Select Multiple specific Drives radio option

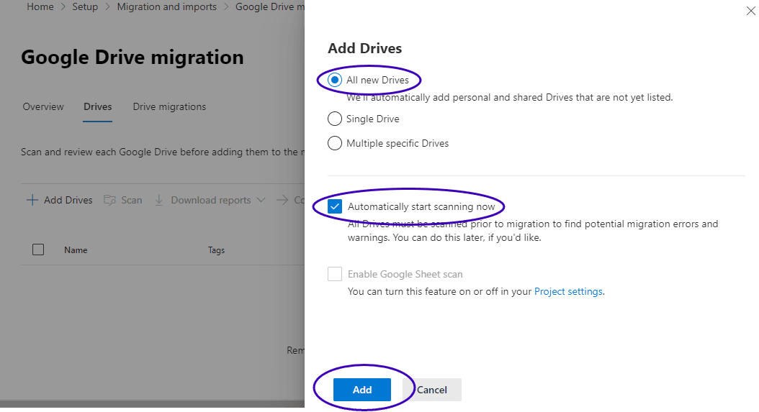(x=335, y=143)
